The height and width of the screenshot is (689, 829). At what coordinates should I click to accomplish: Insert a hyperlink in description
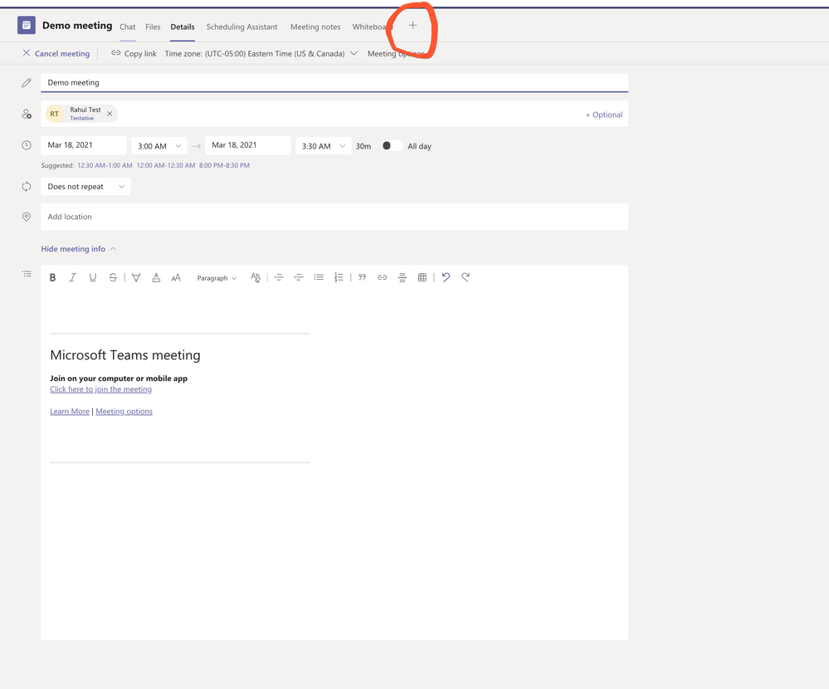[x=383, y=277]
